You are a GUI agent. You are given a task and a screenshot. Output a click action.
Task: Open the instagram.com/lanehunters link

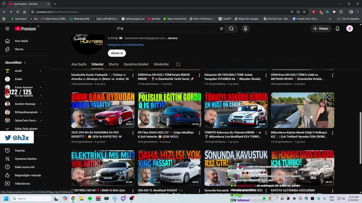point(126,45)
